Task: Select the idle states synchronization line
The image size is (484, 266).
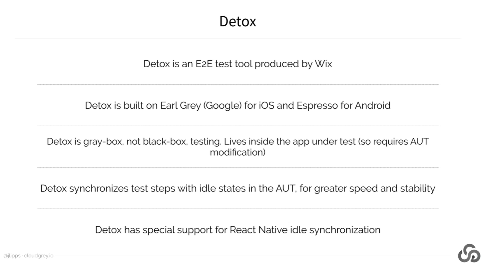Action: [237, 188]
